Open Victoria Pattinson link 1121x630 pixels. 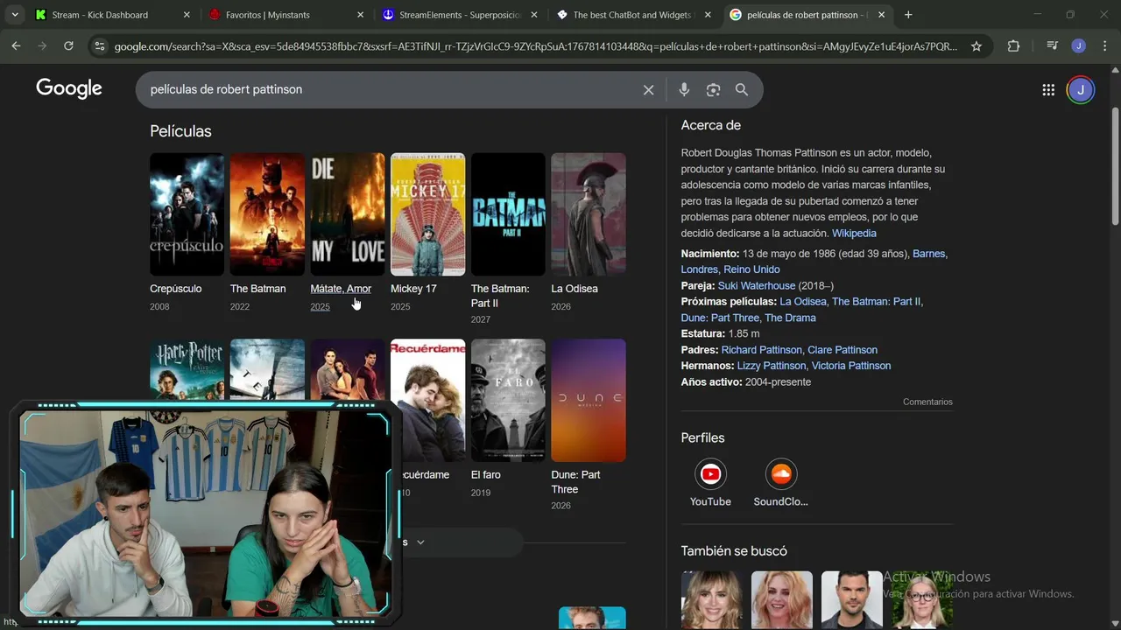click(x=851, y=366)
